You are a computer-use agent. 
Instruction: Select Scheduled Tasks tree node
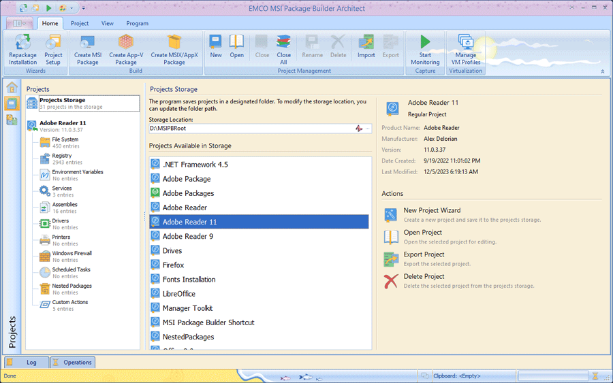pos(71,273)
